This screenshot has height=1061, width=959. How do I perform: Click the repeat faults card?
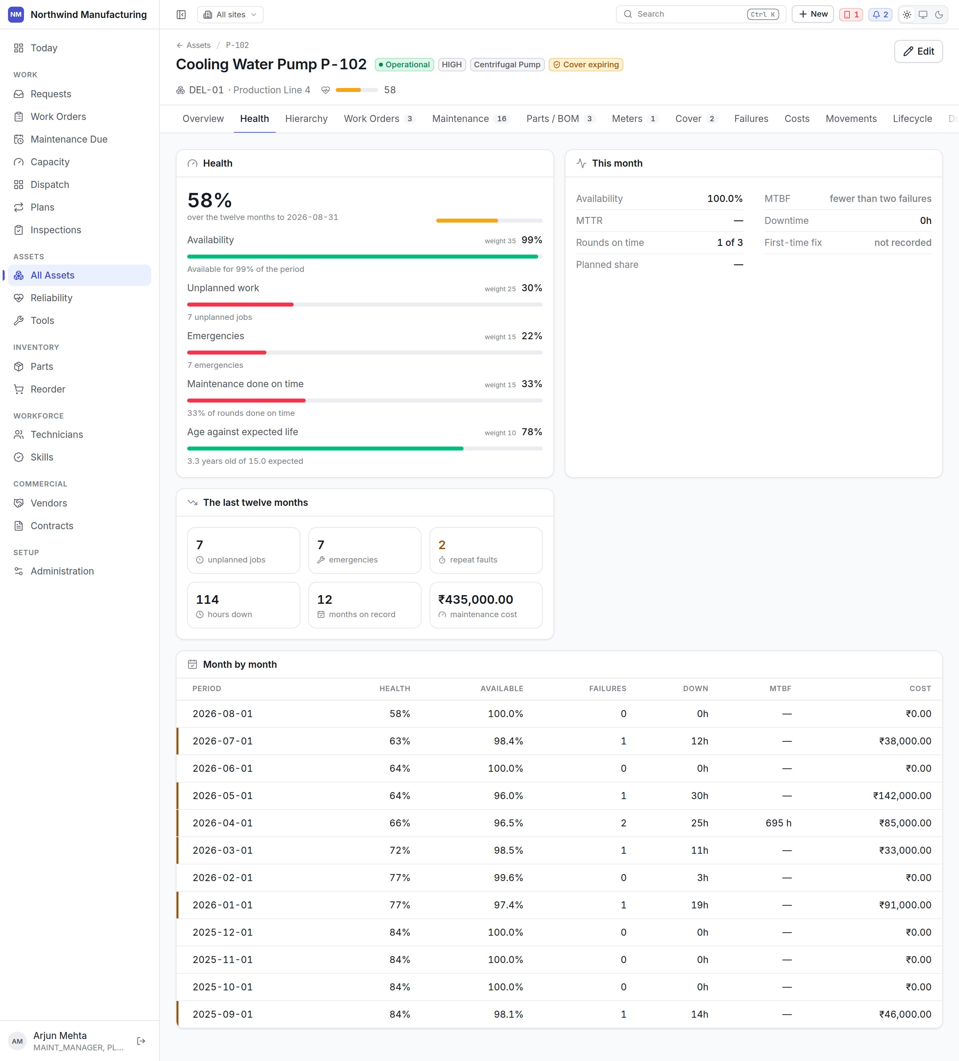tap(485, 550)
